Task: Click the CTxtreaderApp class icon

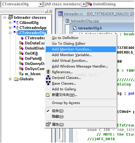Action: pyautogui.click(x=16, y=28)
